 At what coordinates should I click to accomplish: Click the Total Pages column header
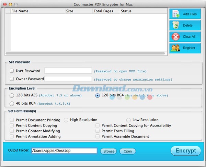click(x=106, y=11)
